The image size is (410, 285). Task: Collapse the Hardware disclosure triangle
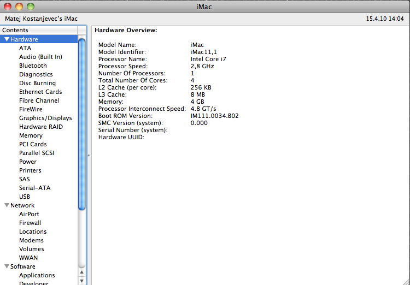point(7,39)
